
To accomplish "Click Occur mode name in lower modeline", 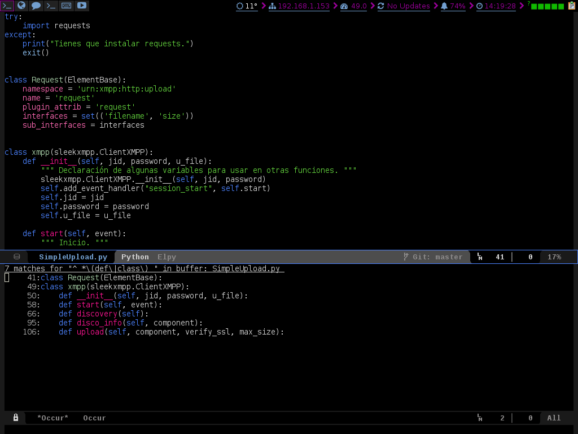I will (94, 418).
